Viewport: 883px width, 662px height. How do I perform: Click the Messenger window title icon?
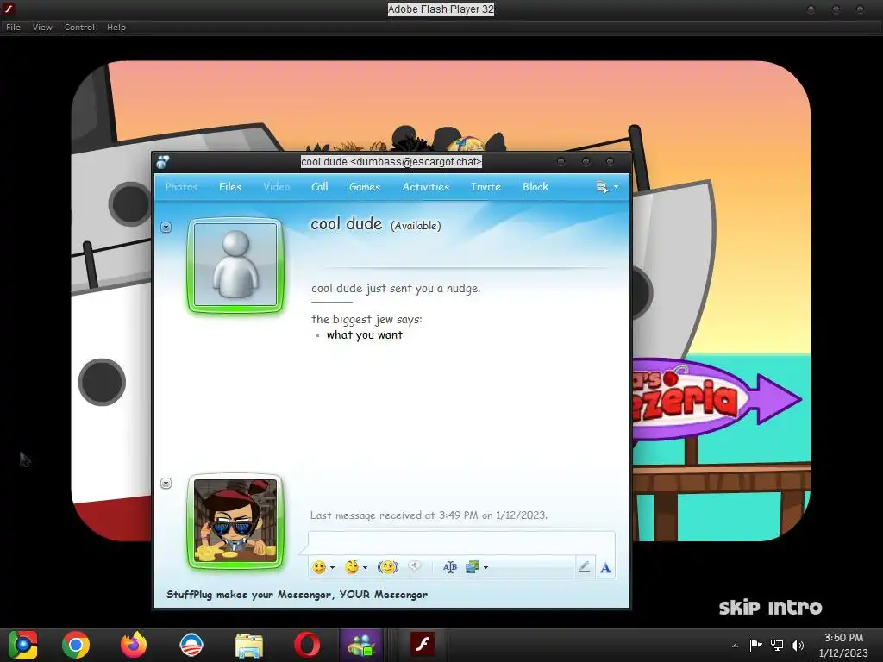pyautogui.click(x=163, y=162)
